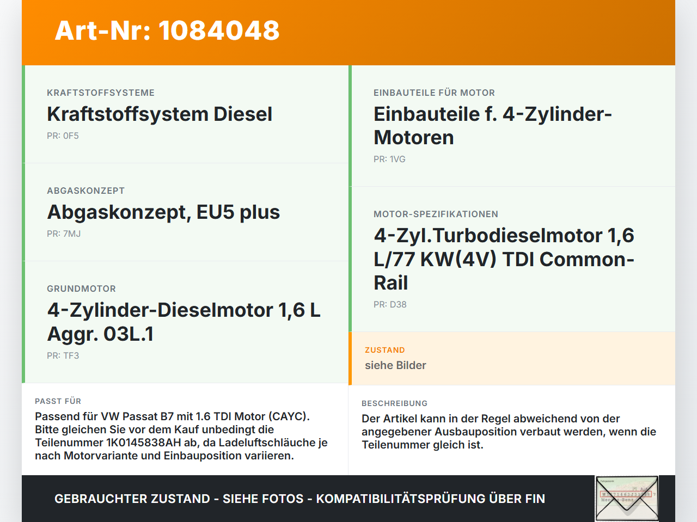Click the 'PR: D38' code
This screenshot has height=522, width=697.
(390, 304)
